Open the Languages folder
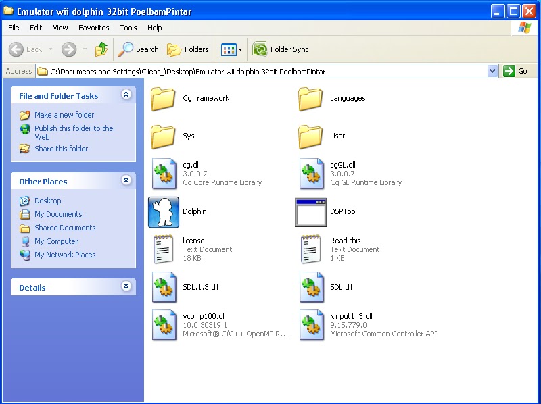This screenshot has width=541, height=404. 310,99
